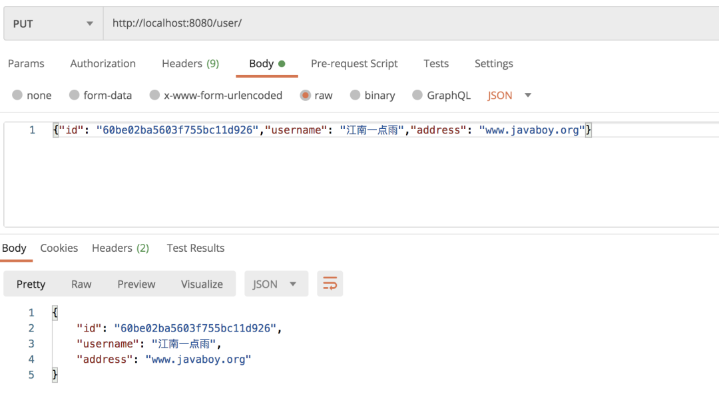Open the Authorization tab
Screen dimensions: 719x394
coord(103,64)
